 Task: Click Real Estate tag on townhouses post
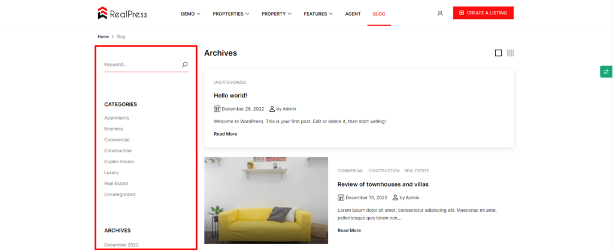[x=417, y=170]
